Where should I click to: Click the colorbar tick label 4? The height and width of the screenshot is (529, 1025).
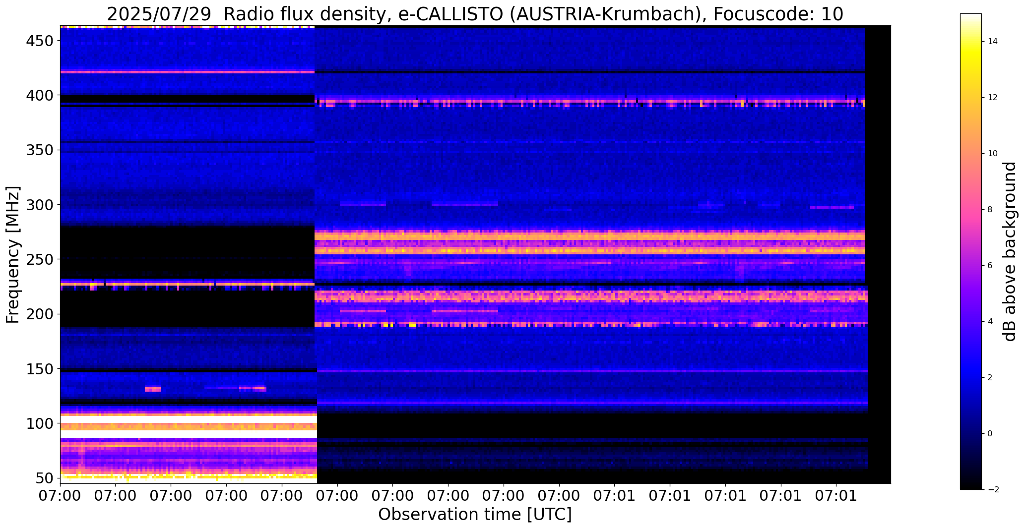(990, 322)
